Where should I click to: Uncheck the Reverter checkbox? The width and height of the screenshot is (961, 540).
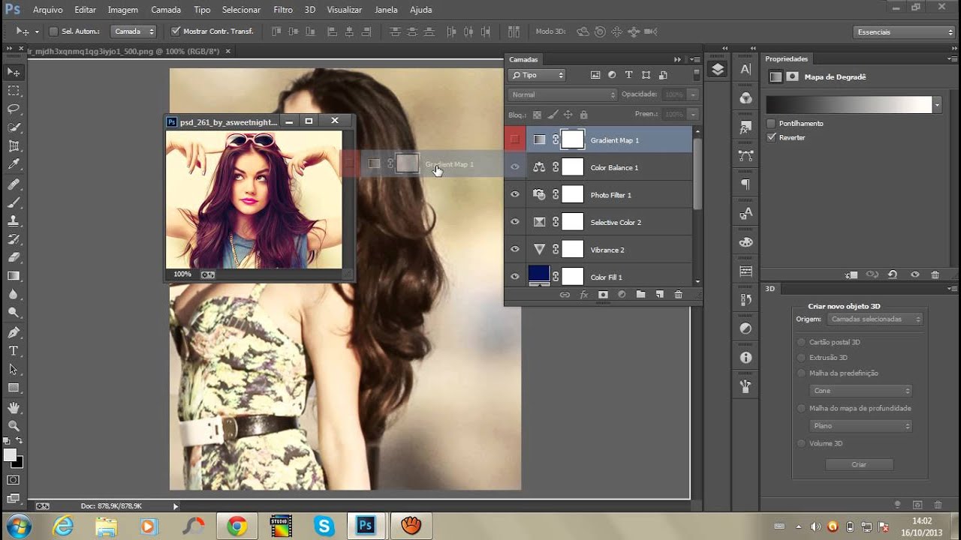771,137
